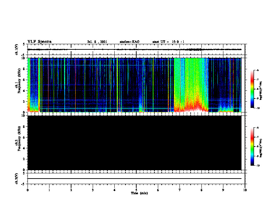This screenshot has height=213, width=276.
Task: Select the date text "Jul 8, 2021"
Action: coord(97,42)
